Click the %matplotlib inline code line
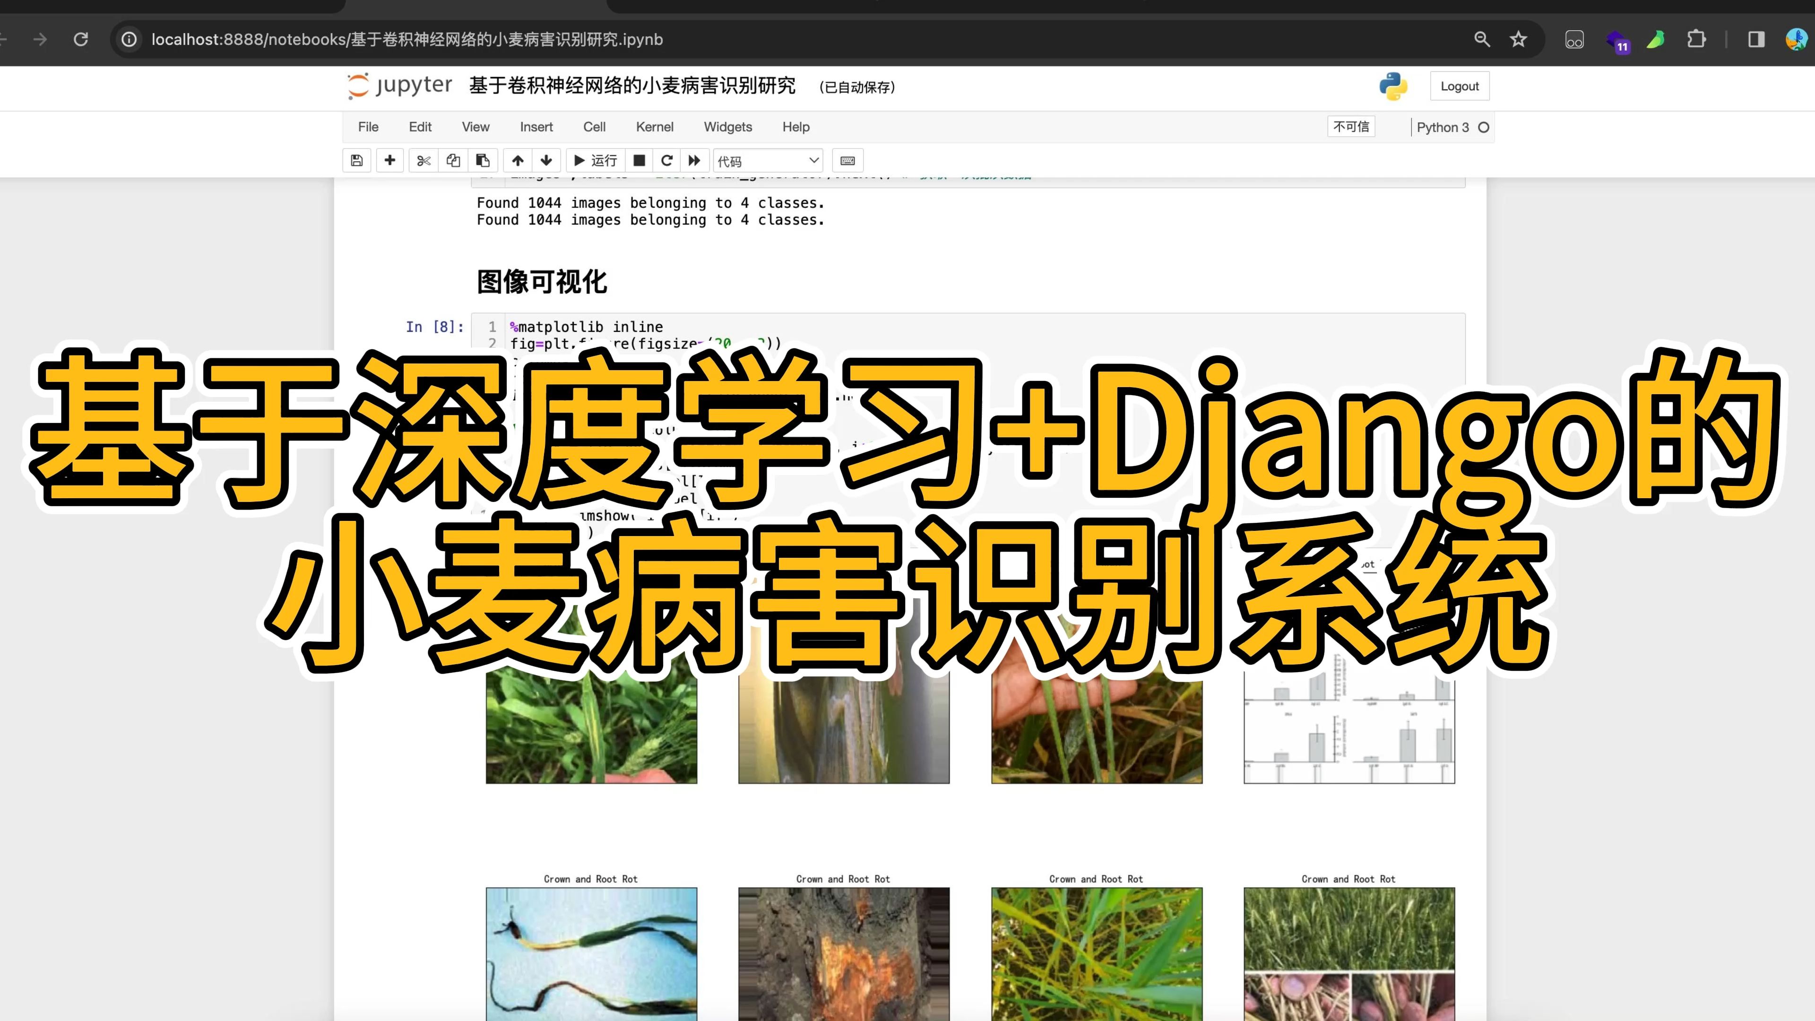 [586, 327]
